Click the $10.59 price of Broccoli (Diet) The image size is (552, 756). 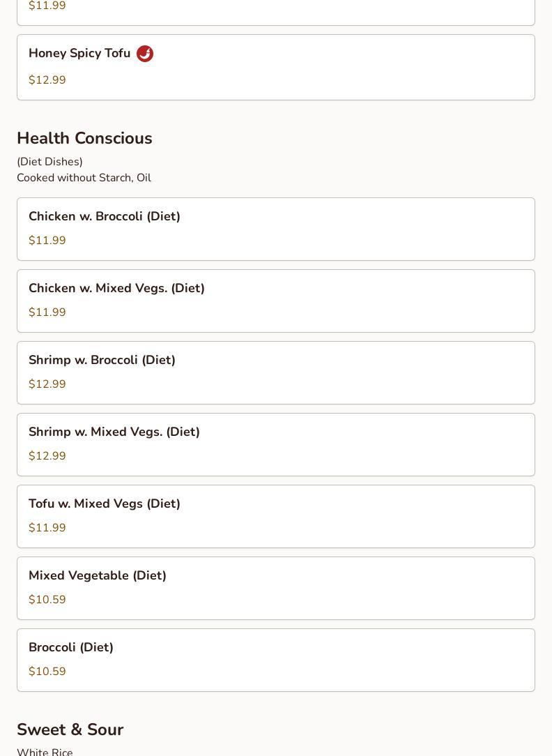click(x=47, y=671)
